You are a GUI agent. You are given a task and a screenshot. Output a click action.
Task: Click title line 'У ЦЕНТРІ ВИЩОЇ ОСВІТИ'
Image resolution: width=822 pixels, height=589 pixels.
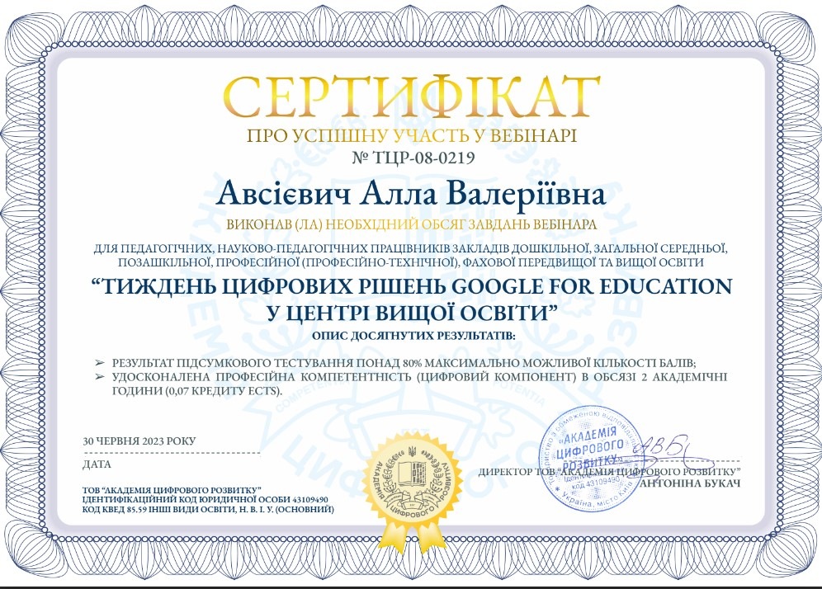pyautogui.click(x=412, y=313)
